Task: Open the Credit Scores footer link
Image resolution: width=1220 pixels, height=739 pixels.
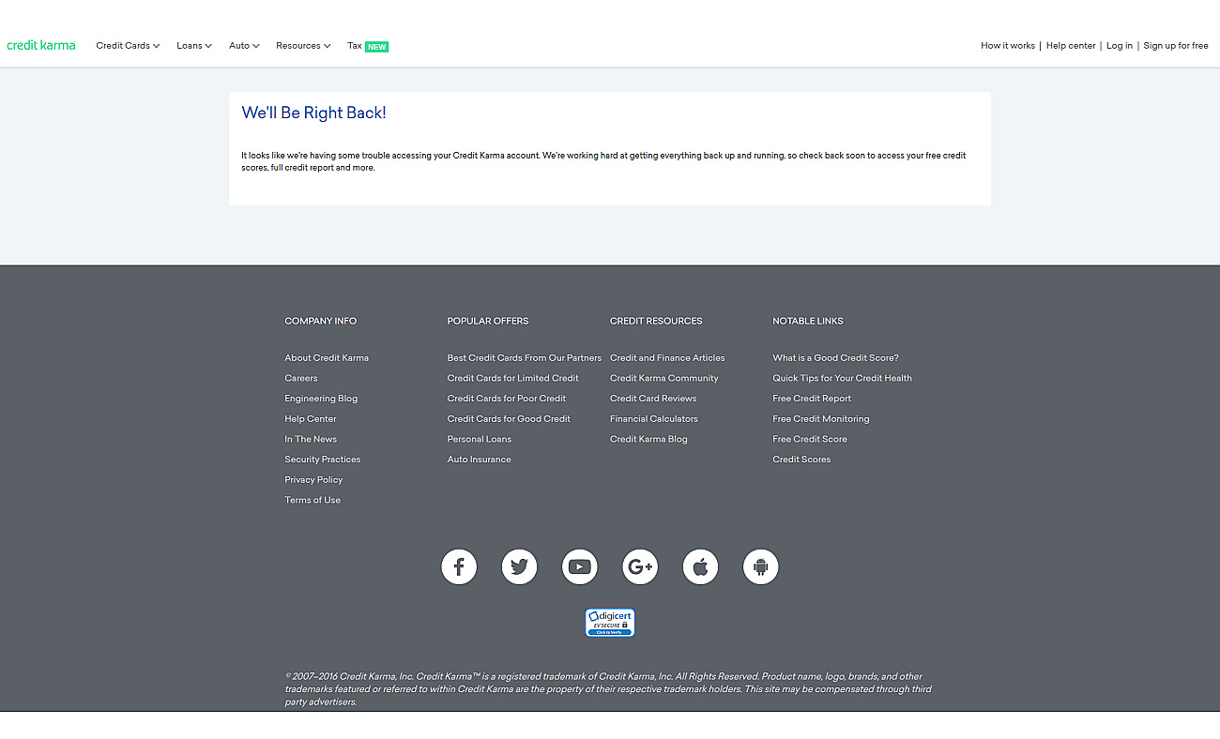Action: (x=801, y=460)
